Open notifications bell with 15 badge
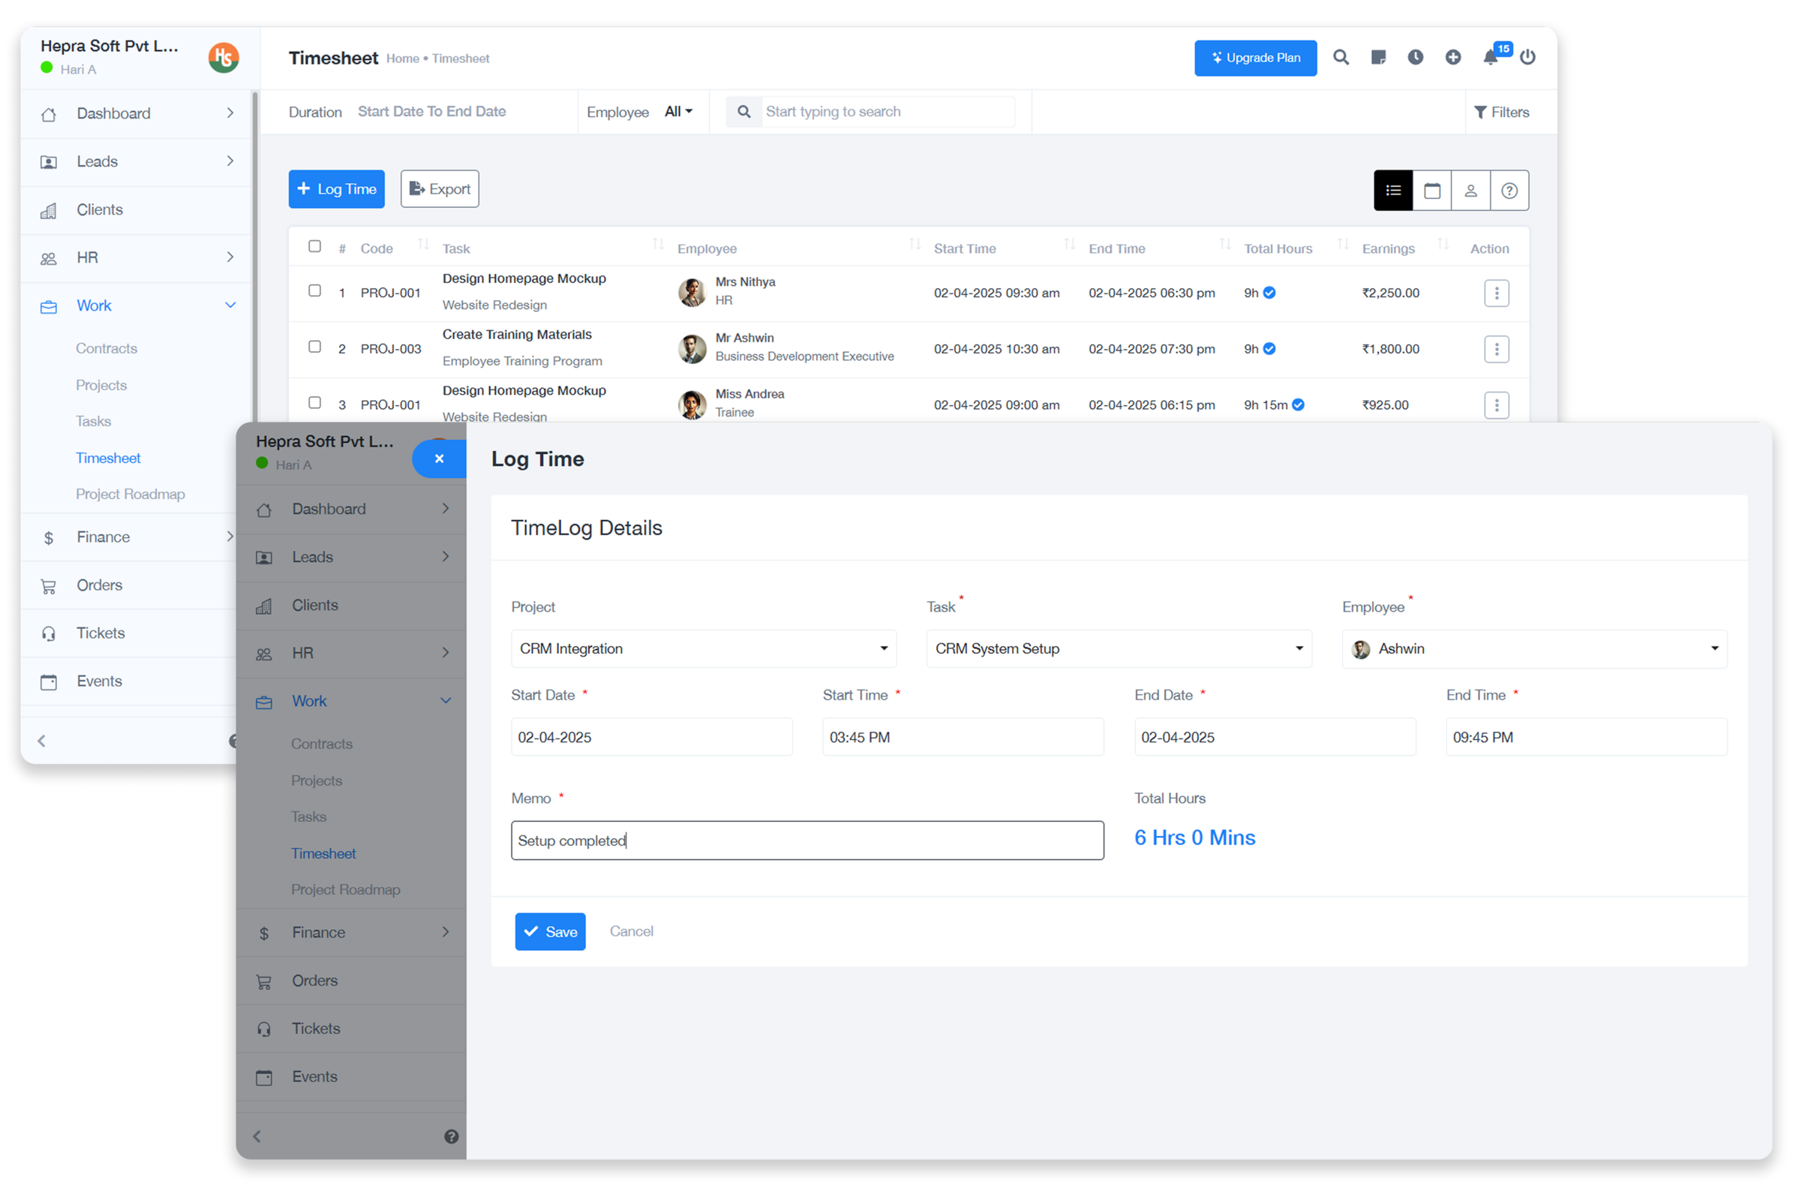This screenshot has width=1793, height=1185. point(1491,58)
